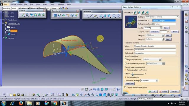Click the OK button in the Swept Surface dialog
Viewport: 189px width, 106px height.
[153, 92]
